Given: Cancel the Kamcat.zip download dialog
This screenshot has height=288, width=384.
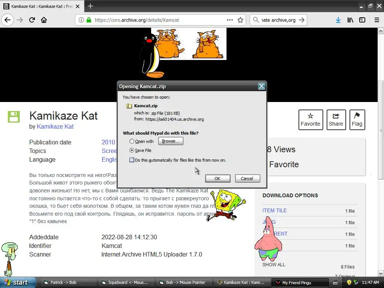Looking at the screenshot, I should [247, 178].
